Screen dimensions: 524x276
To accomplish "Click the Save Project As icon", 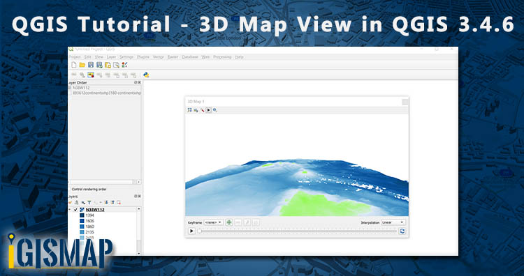I will pyautogui.click(x=99, y=65).
